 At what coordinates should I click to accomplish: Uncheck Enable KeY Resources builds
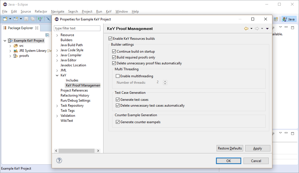click(x=110, y=39)
